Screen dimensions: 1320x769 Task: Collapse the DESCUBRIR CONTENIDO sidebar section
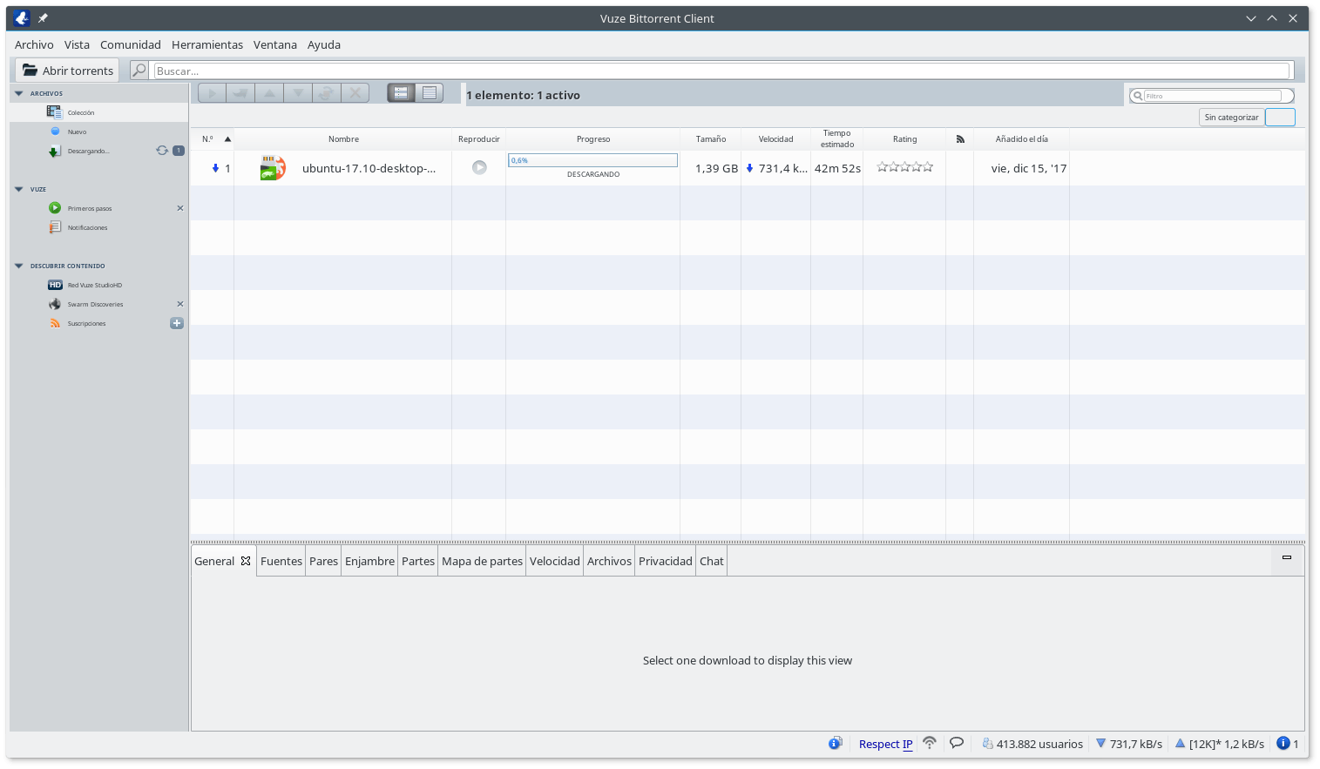coord(19,266)
